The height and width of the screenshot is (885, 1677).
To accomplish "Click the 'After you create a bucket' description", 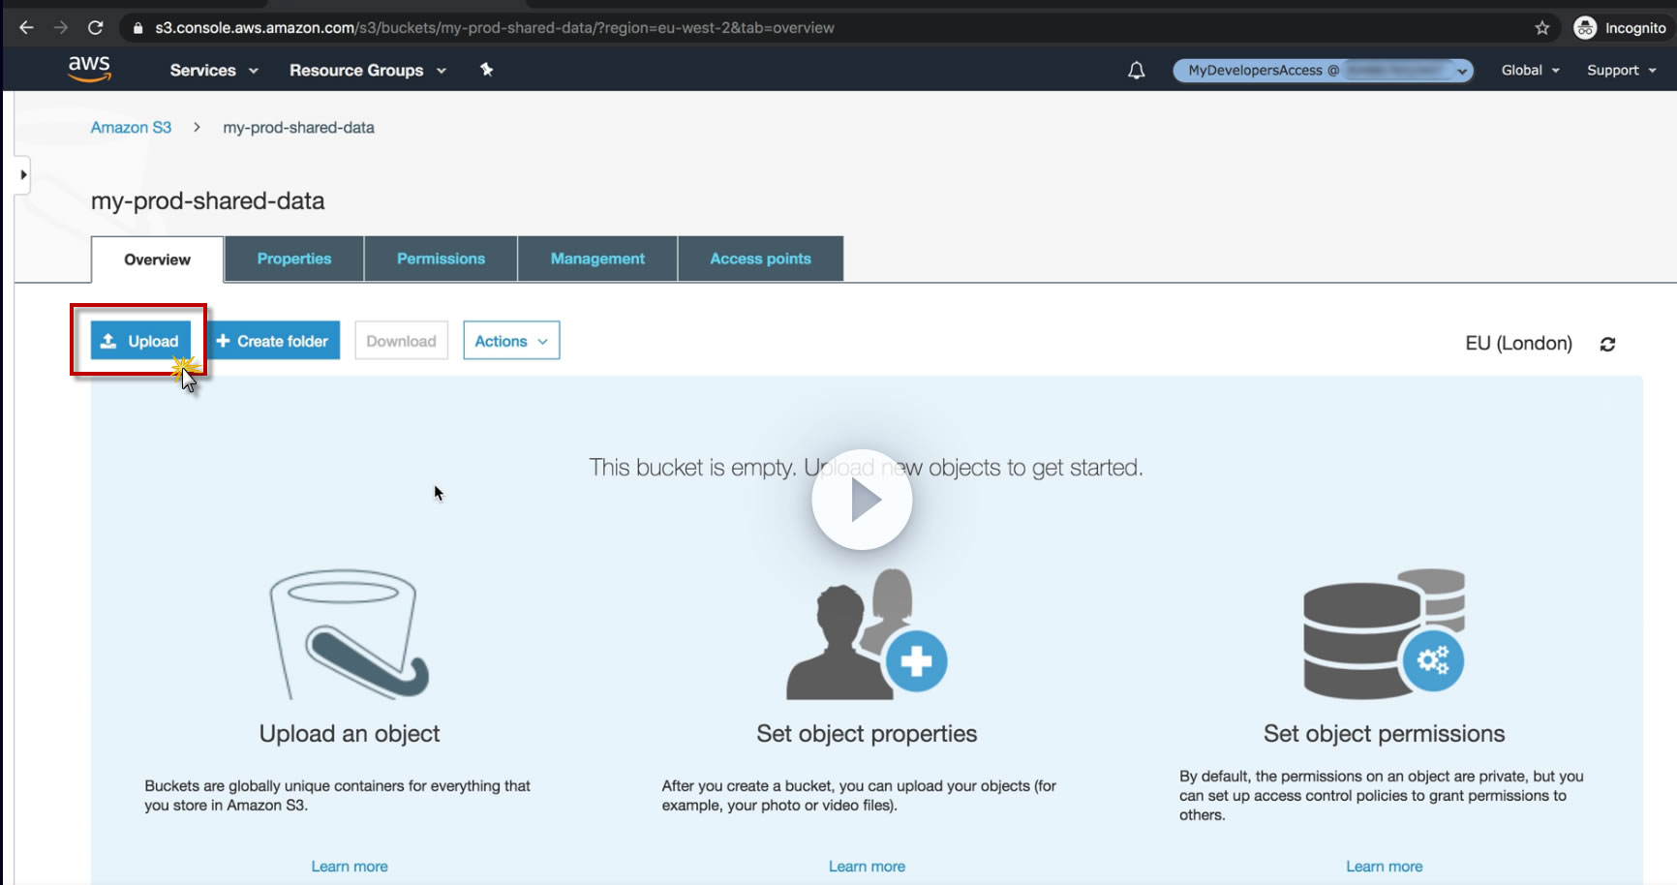I will [x=859, y=796].
